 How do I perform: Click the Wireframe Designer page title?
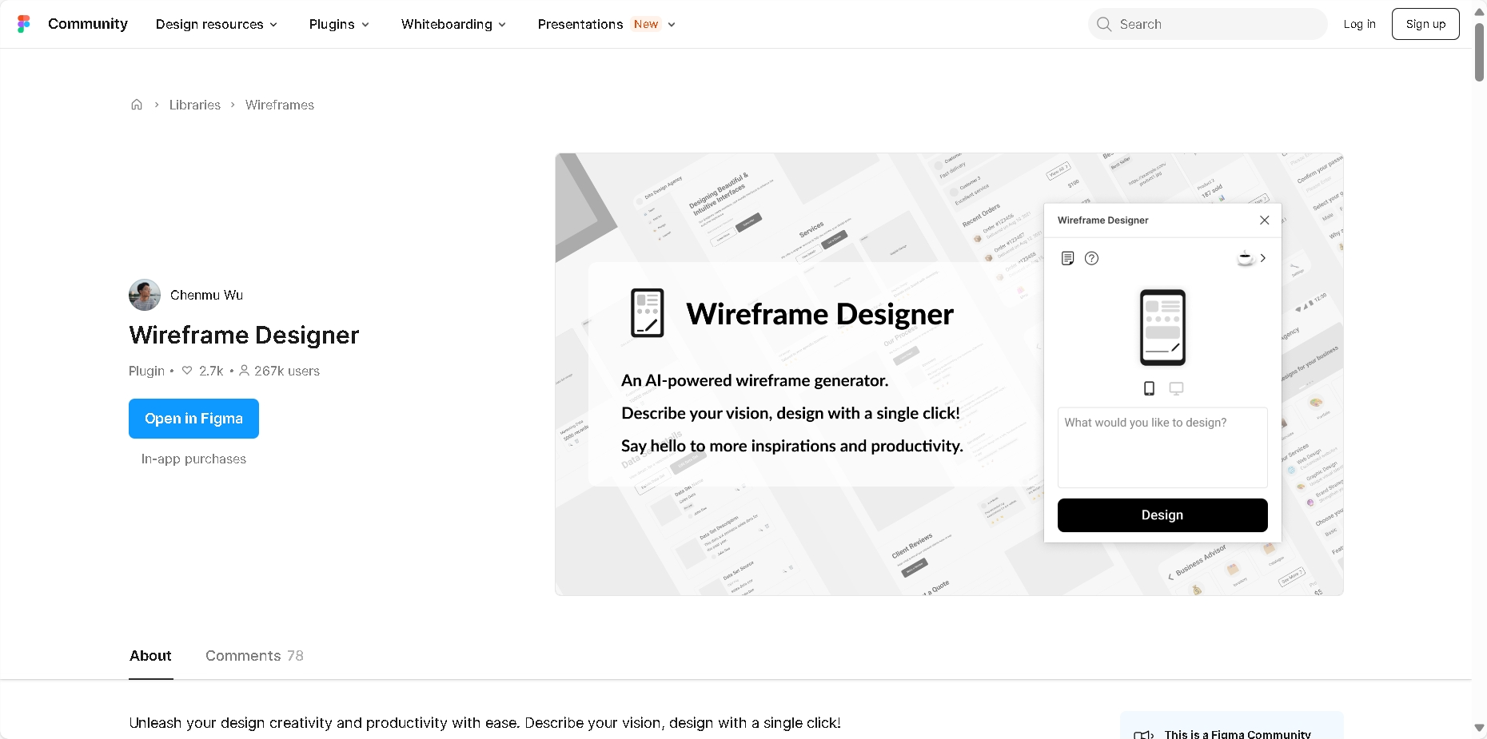244,335
